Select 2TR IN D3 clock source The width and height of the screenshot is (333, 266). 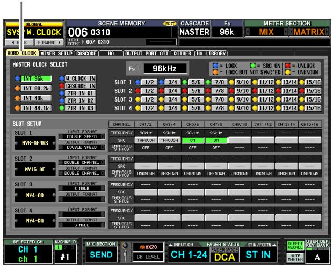(80, 108)
